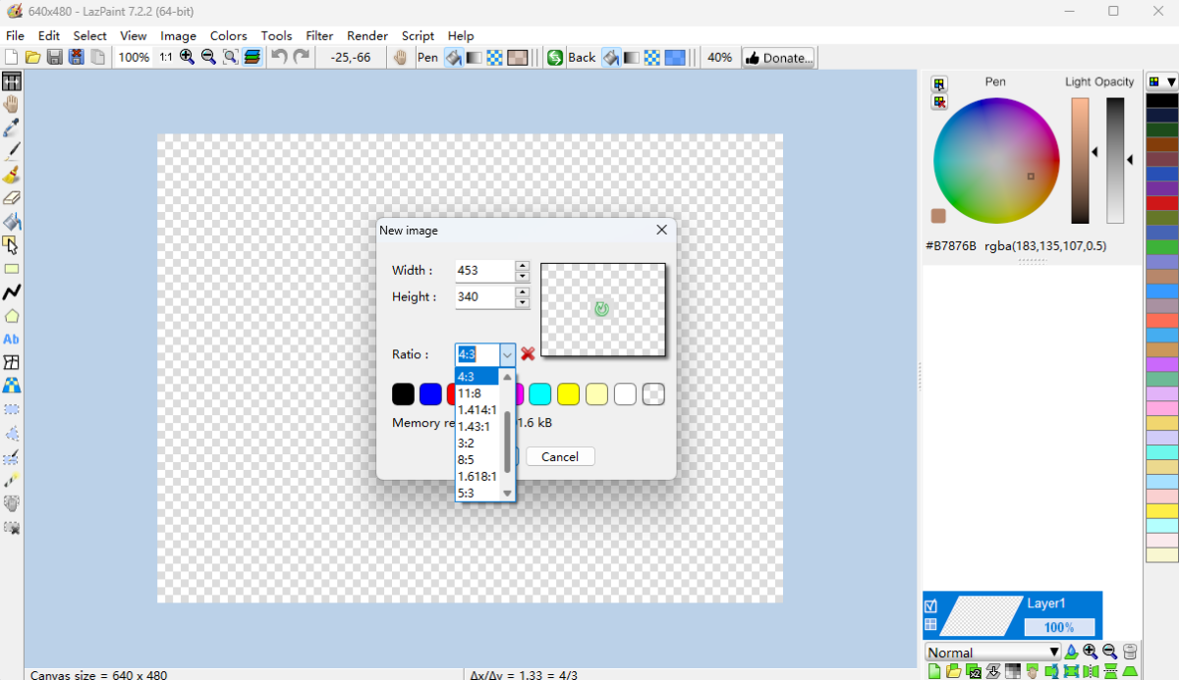The image size is (1179, 680).
Task: Open the Render menu
Action: [366, 35]
